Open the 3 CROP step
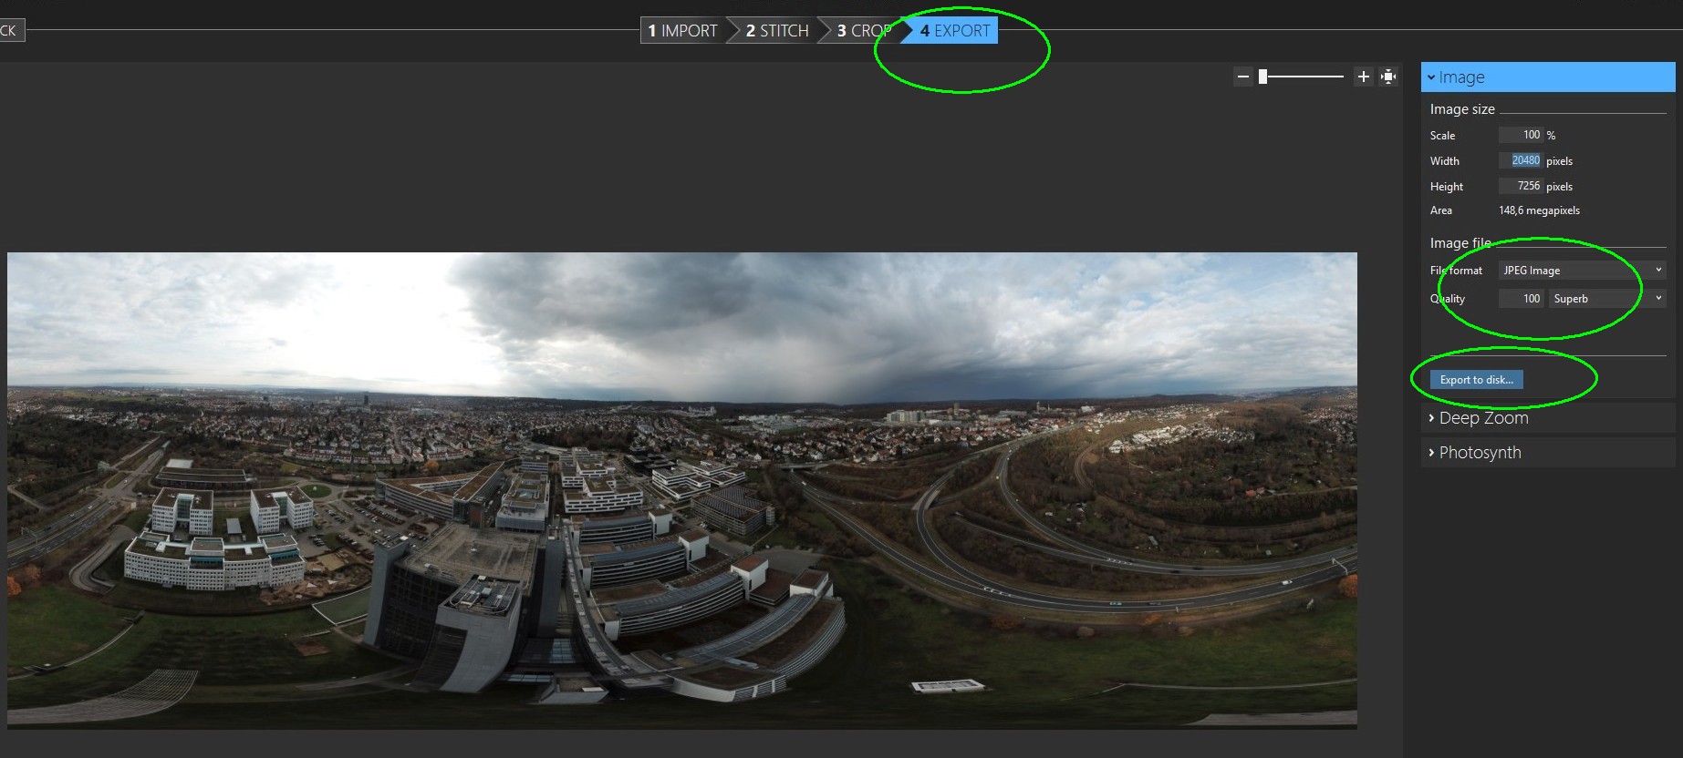This screenshot has width=1683, height=758. coord(862,31)
